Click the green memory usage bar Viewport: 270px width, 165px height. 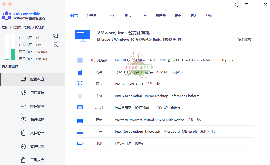(13, 55)
